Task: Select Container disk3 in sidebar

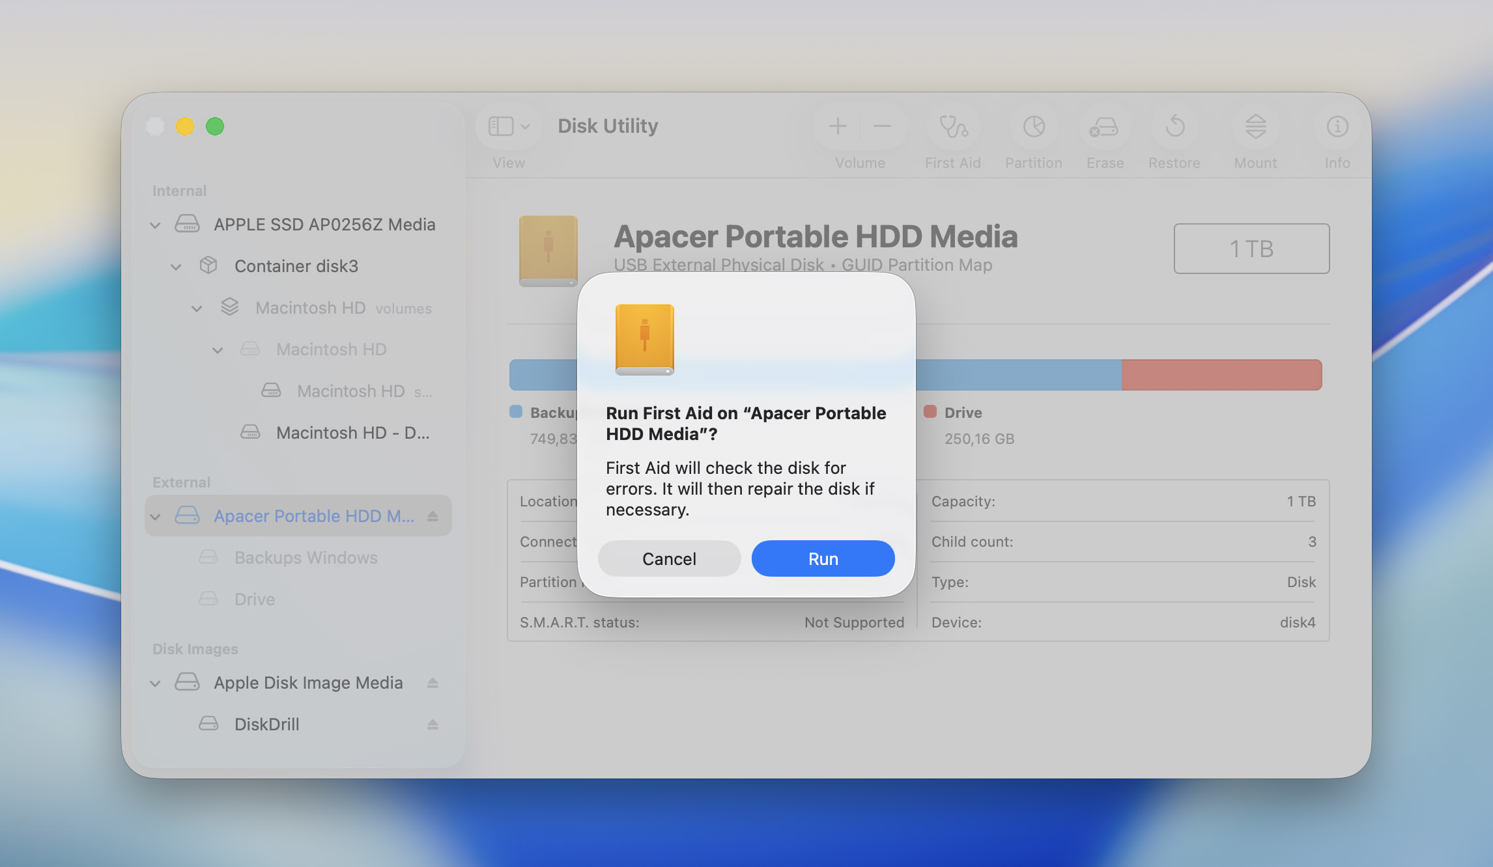Action: [x=298, y=266]
